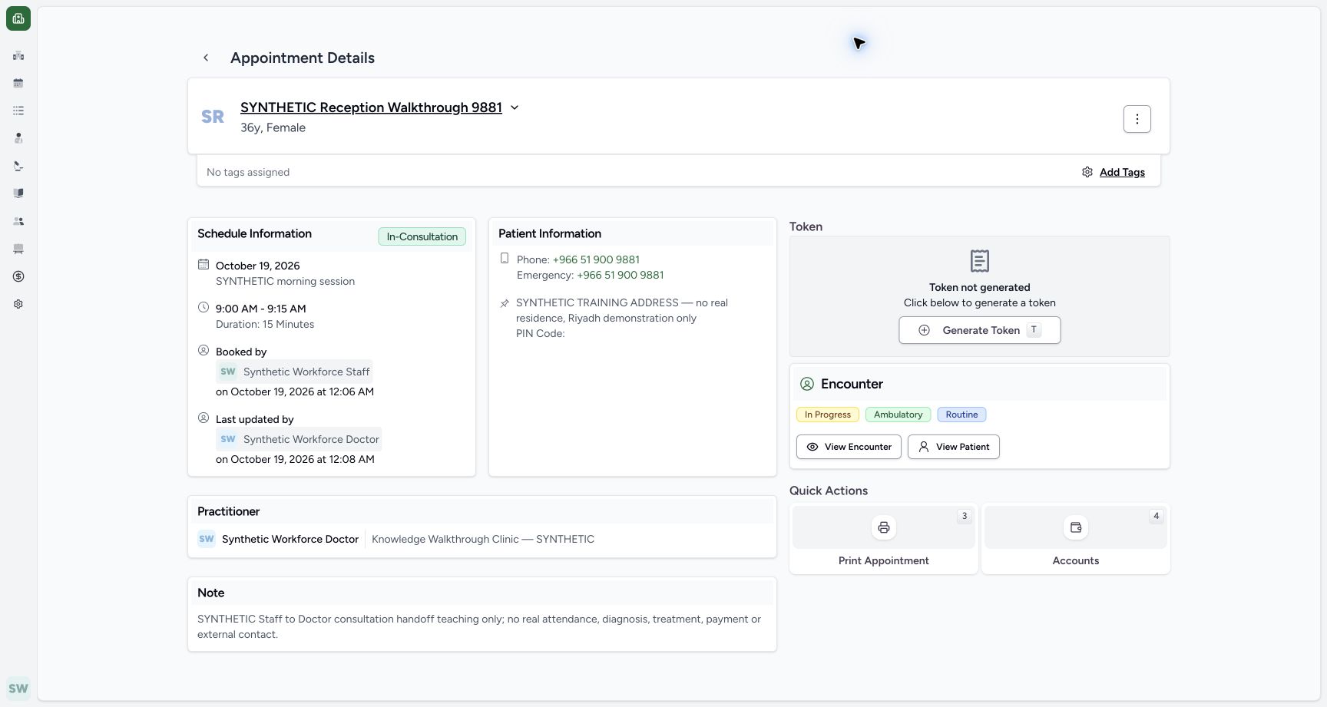The image size is (1327, 707).
Task: Click Synthetic Workforce Staff under Booked by
Action: tap(294, 372)
